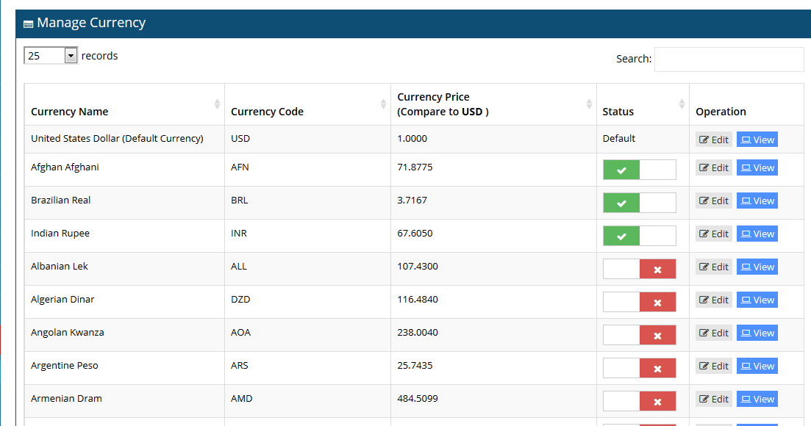
Task: Click sort arrows on Currency Code column
Action: click(x=383, y=104)
